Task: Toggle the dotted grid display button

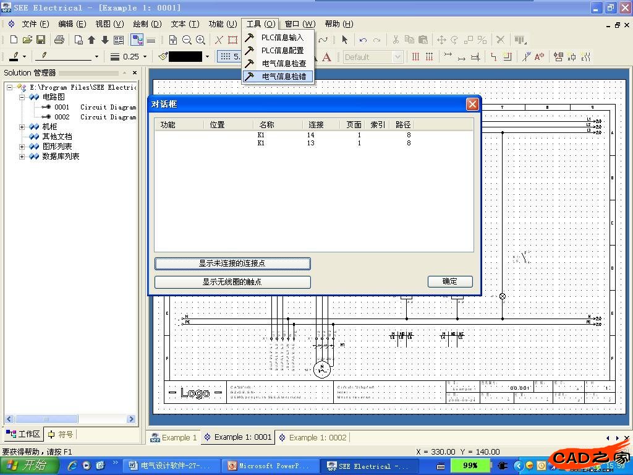Action: click(x=226, y=56)
